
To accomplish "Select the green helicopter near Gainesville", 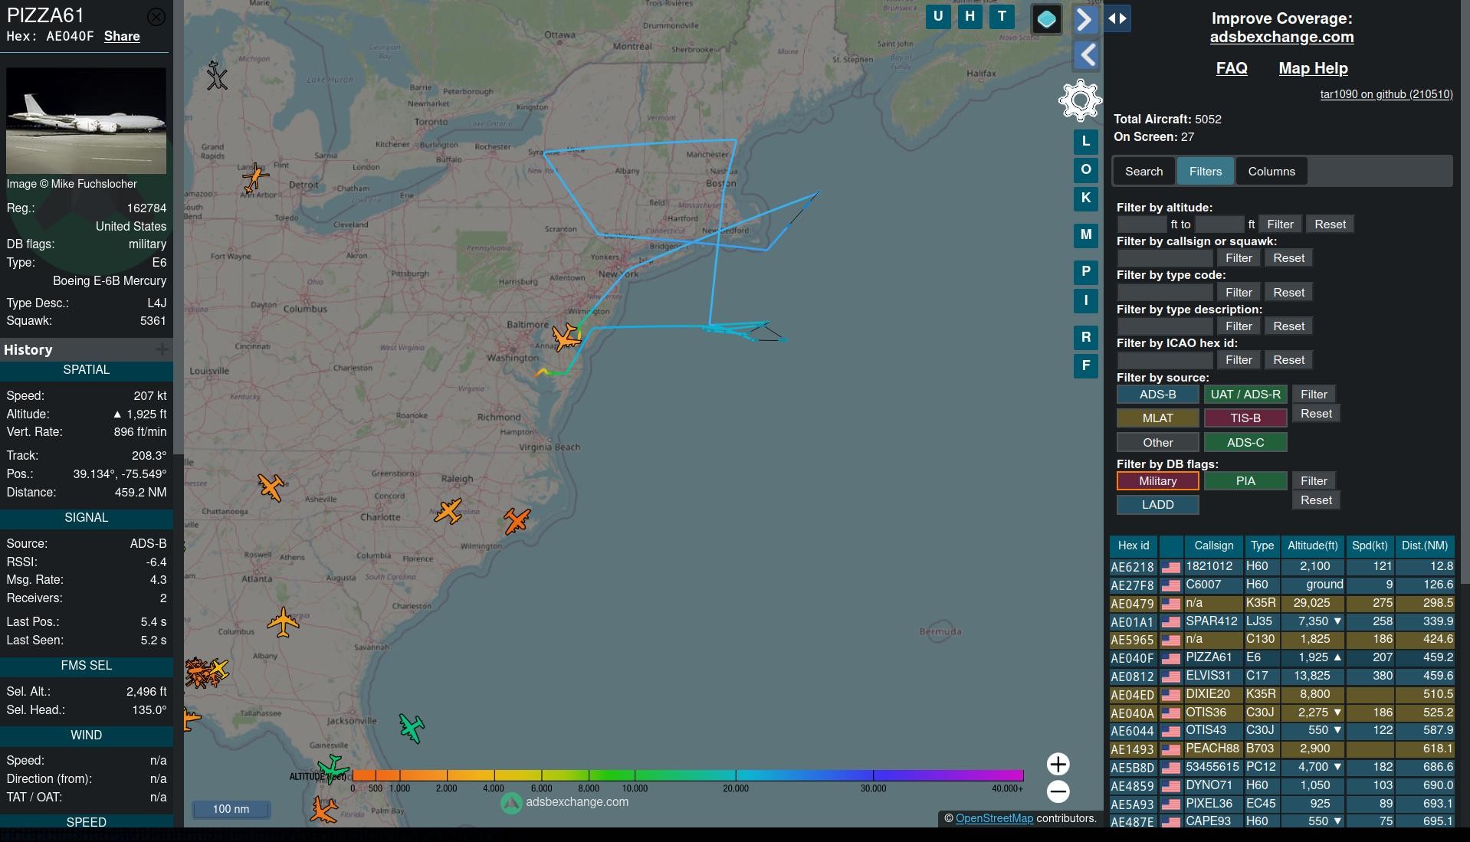I will [x=333, y=768].
